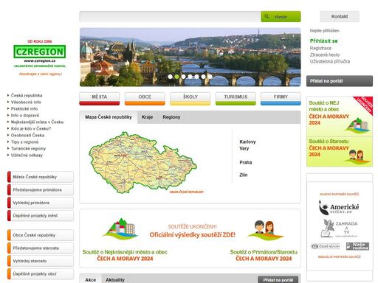The image size is (378, 283).
Task: Click the mayor couple icon in contest banner
Action: [265, 230]
